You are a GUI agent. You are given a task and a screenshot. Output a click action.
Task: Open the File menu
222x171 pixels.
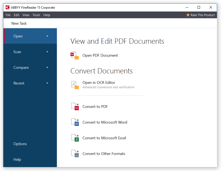tap(8, 15)
